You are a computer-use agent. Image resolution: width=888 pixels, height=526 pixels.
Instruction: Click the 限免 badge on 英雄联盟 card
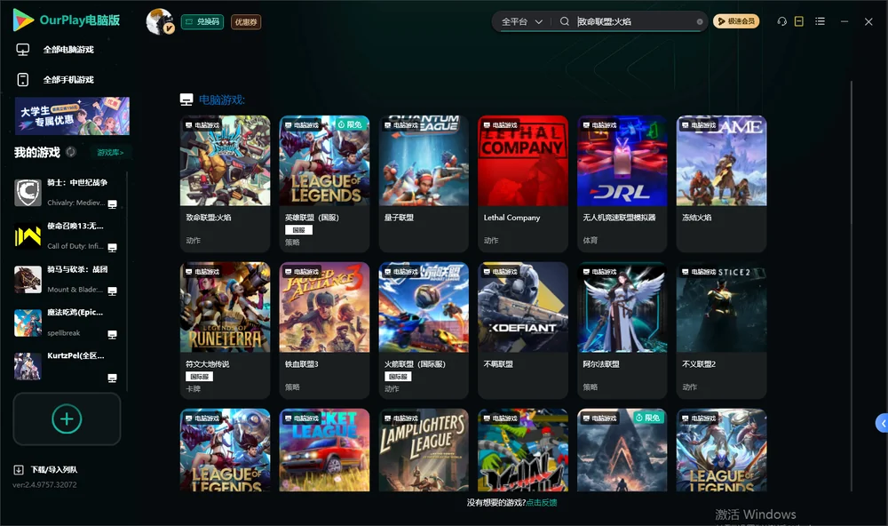pyautogui.click(x=350, y=124)
